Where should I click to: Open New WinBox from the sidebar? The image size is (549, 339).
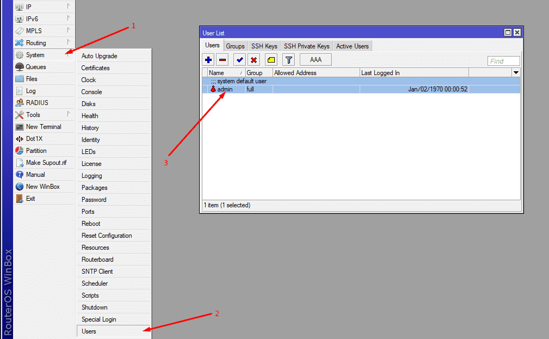click(42, 187)
